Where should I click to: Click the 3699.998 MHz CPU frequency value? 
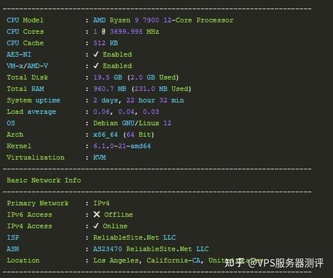tap(134, 31)
